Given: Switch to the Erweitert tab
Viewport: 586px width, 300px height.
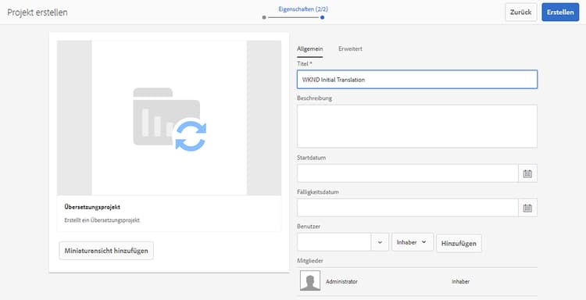Looking at the screenshot, I should pyautogui.click(x=350, y=49).
